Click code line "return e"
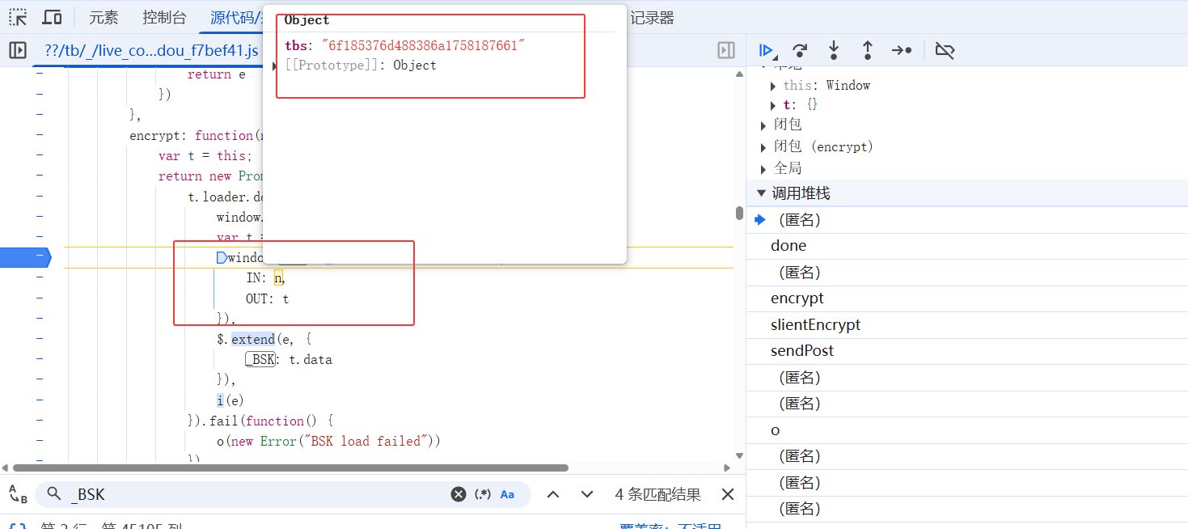This screenshot has width=1188, height=529. pyautogui.click(x=216, y=74)
